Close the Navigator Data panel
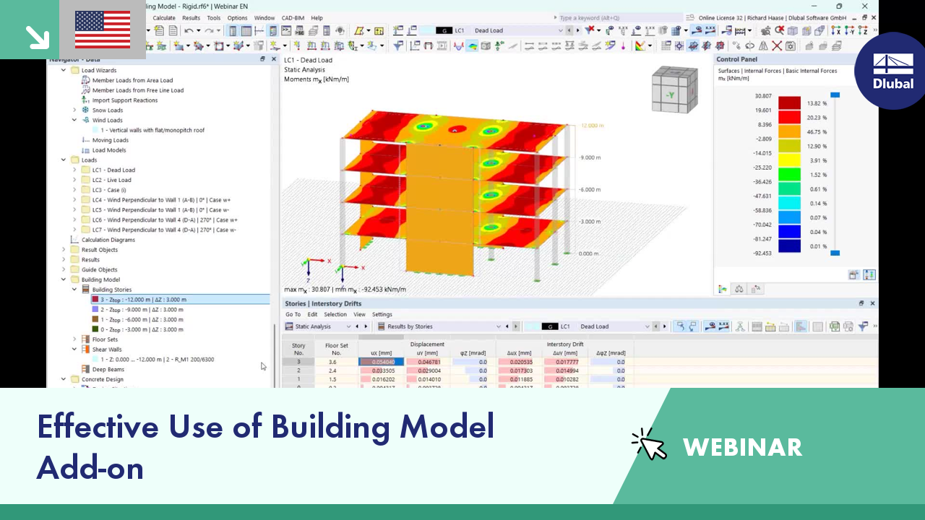Viewport: 925px width, 520px height. click(x=274, y=59)
